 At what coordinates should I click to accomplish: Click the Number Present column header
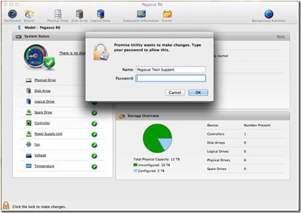(257, 125)
